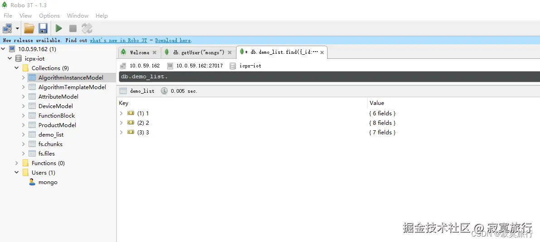Click the rotate output orientation icon
This screenshot has width=540, height=242.
[87, 28]
